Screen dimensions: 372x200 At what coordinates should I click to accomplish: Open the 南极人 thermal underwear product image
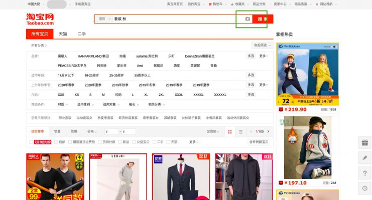point(55,176)
